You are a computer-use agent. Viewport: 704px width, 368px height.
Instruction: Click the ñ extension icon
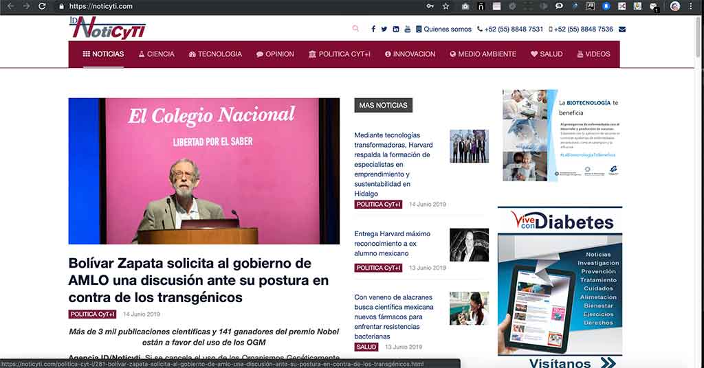(481, 6)
